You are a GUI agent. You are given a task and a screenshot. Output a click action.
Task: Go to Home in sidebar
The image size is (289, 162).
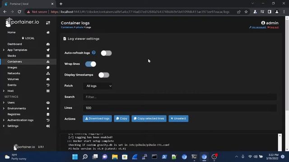[x=11, y=32]
